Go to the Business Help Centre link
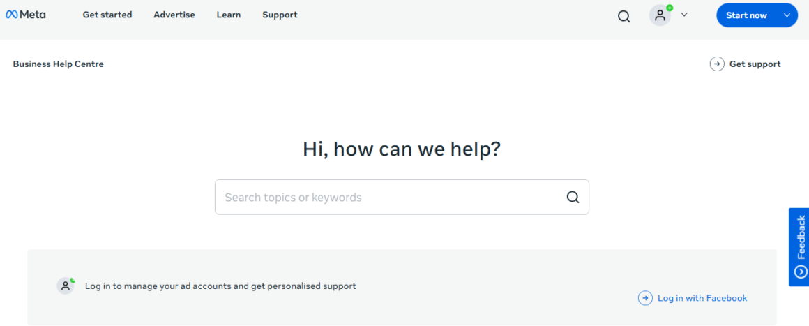The height and width of the screenshot is (326, 809). [x=58, y=64]
